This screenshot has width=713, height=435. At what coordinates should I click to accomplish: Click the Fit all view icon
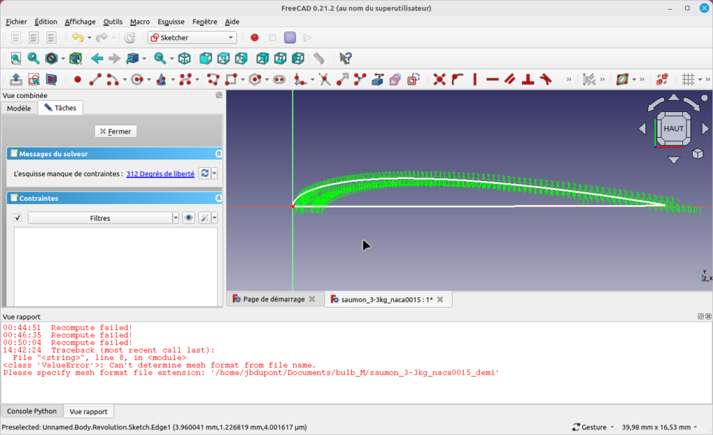click(16, 58)
